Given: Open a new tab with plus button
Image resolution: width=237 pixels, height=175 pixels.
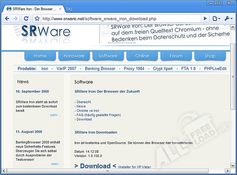Looking at the screenshot, I should coord(69,9).
